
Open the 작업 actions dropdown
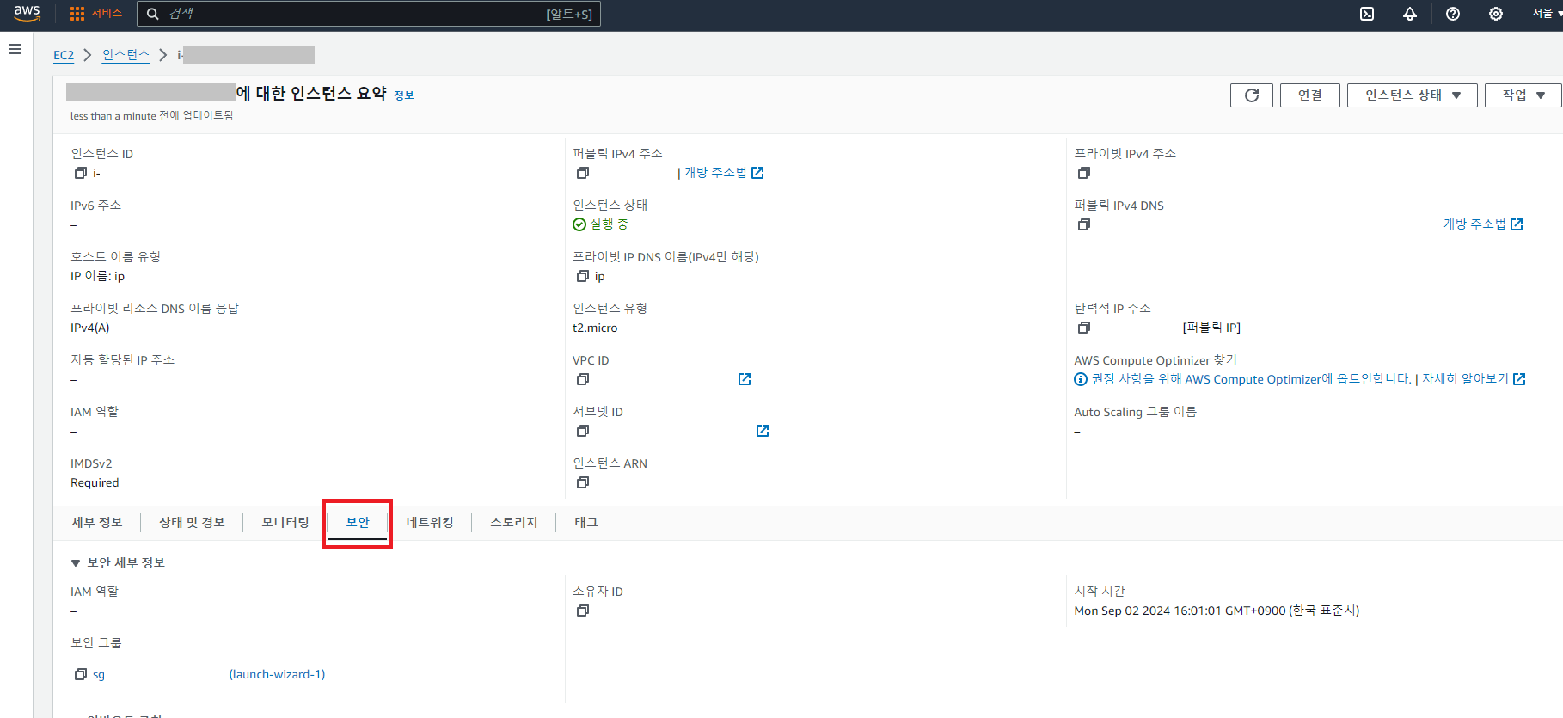1523,95
